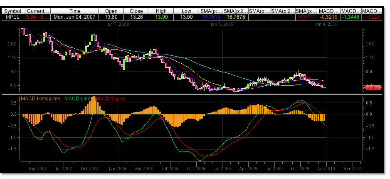Click Oct 2008 on the time axis
This screenshot has height=179, width=390.
(196, 169)
